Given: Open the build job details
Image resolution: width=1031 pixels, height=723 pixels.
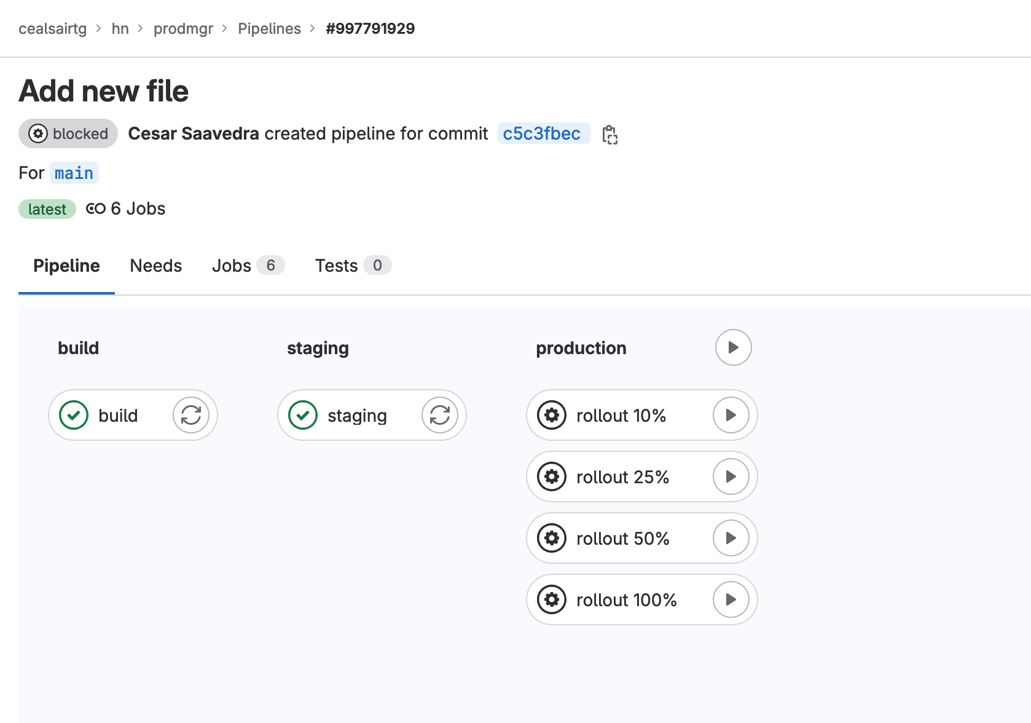Looking at the screenshot, I should [117, 416].
